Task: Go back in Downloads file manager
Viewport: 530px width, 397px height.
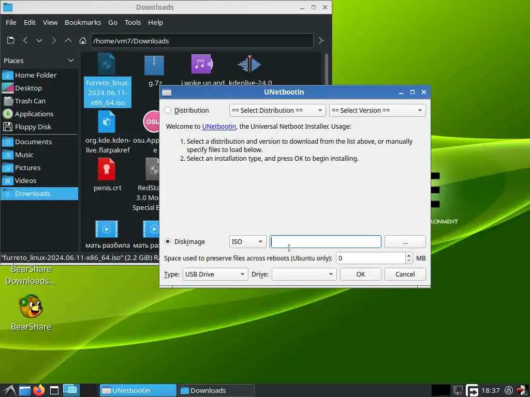Action: click(x=25, y=40)
